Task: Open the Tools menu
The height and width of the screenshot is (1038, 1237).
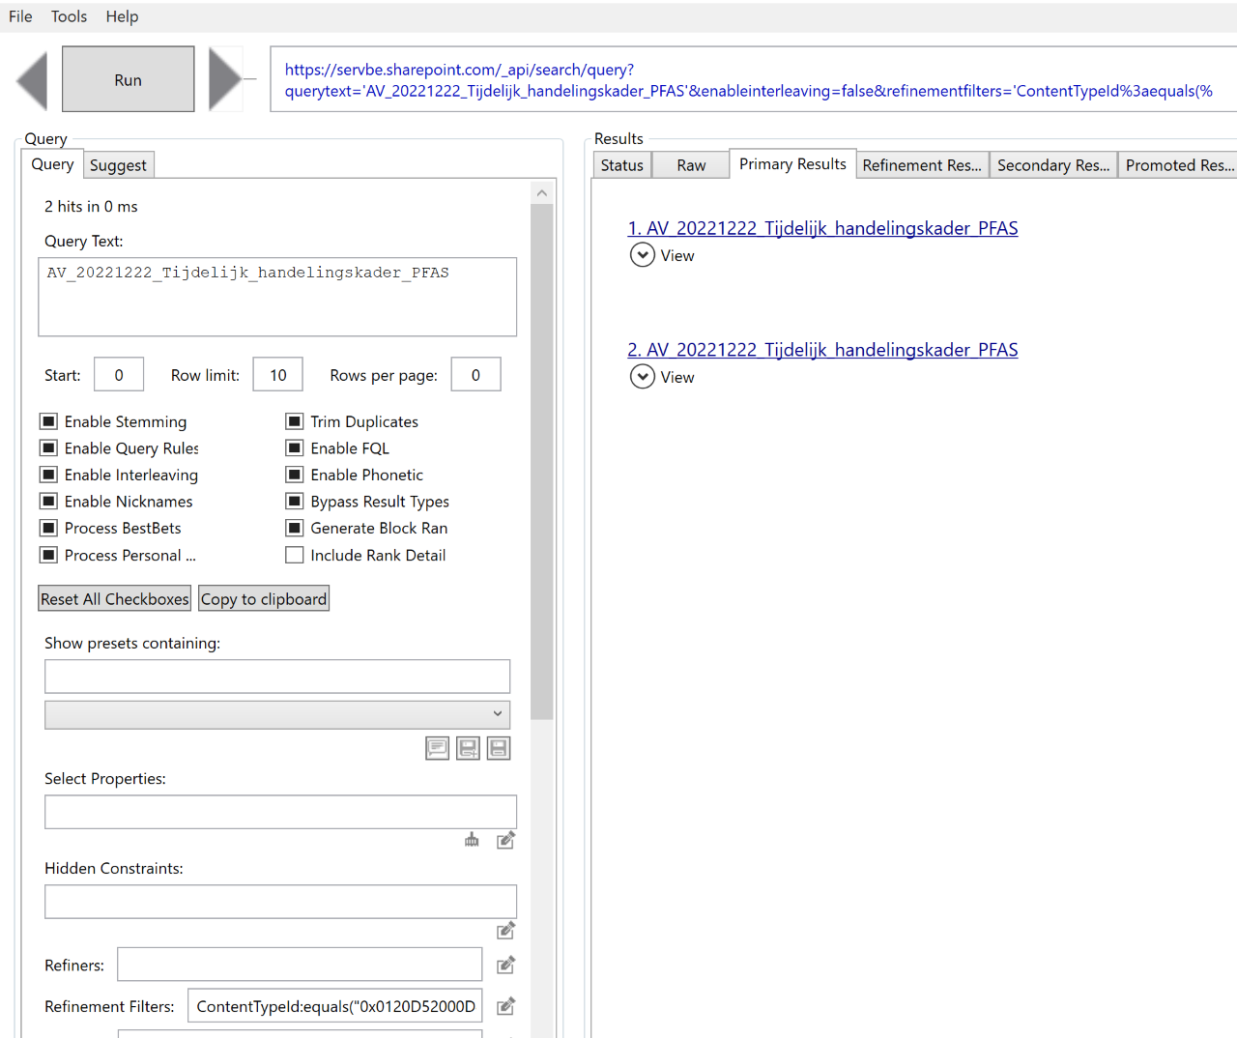Action: [69, 16]
